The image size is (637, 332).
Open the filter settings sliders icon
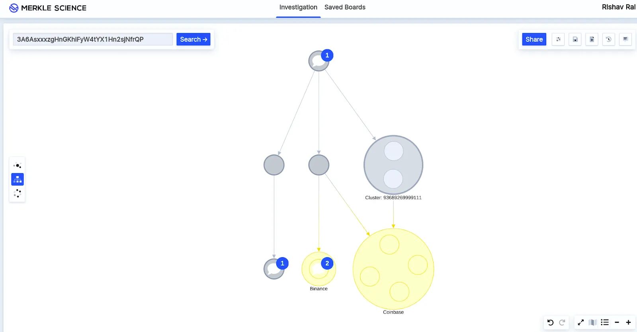pyautogui.click(x=558, y=39)
